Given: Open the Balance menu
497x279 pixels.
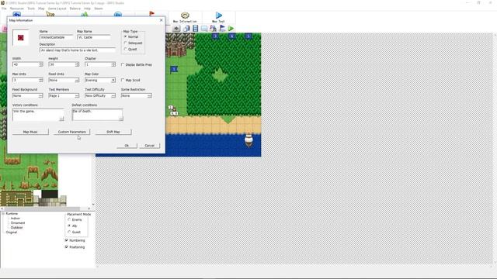Looking at the screenshot, I should click(75, 9).
